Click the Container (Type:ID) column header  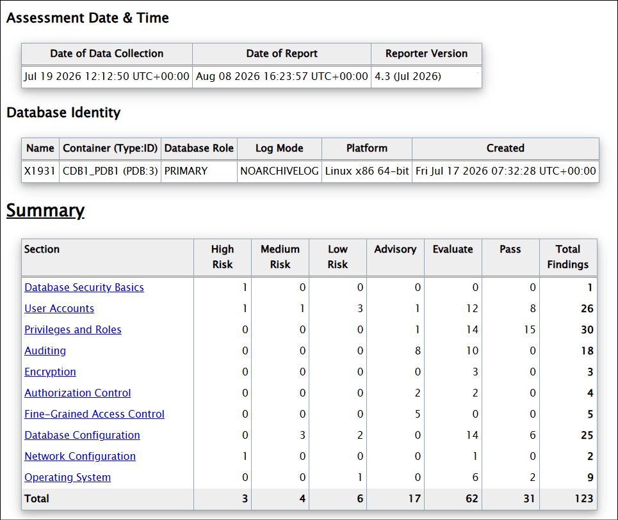(110, 148)
